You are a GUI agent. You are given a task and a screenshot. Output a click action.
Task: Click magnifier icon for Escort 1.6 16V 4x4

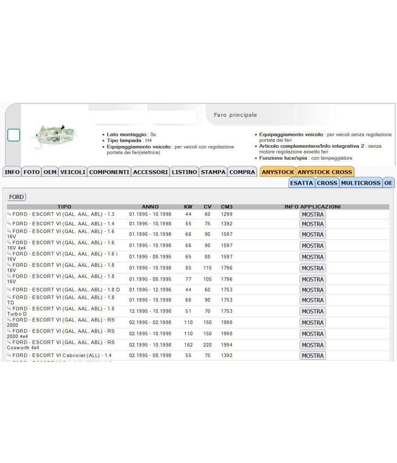(x=9, y=242)
